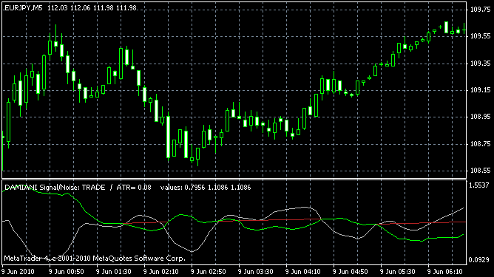Click the ATR= 0.08 readout

pos(134,188)
